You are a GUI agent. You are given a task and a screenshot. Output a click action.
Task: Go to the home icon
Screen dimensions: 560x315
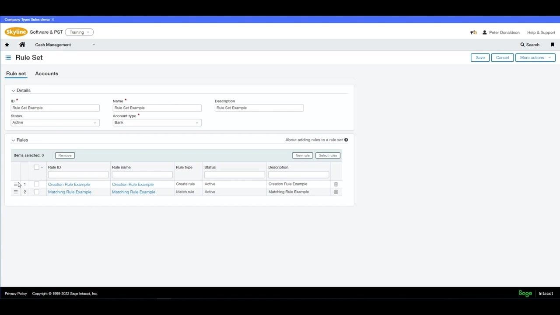point(22,45)
